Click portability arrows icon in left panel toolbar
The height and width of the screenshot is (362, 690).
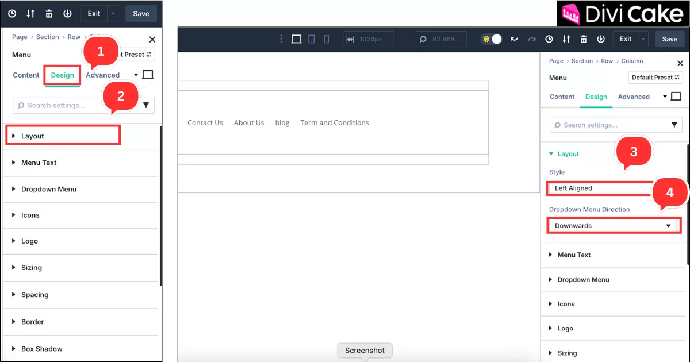[x=30, y=13]
